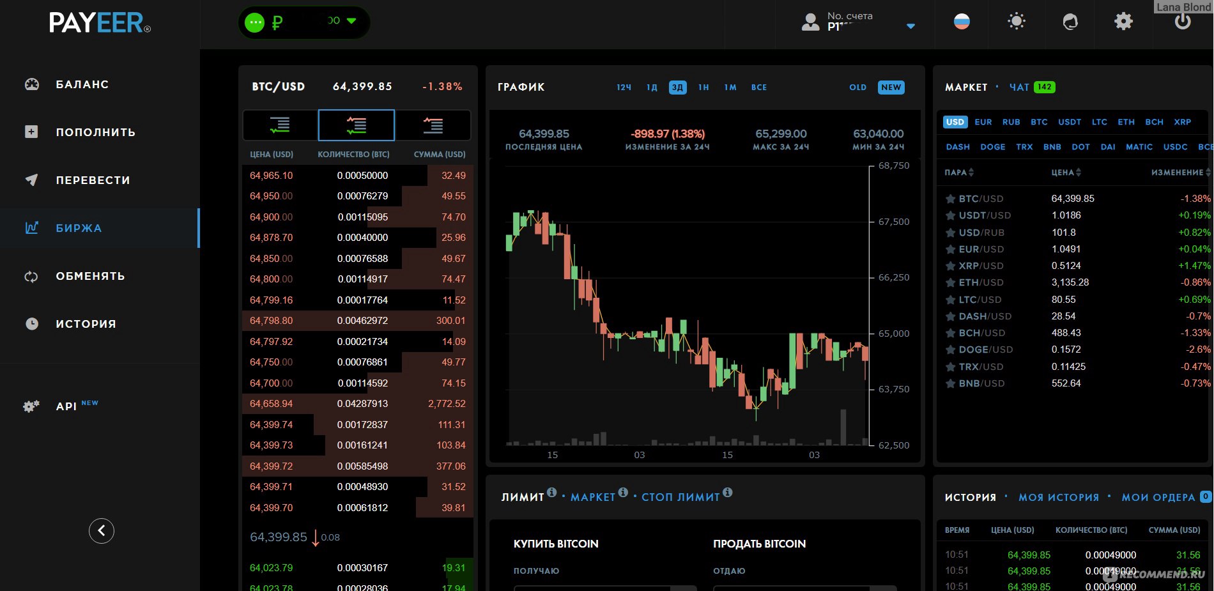
Task: Switch to the Чат tab
Action: click(x=1019, y=87)
